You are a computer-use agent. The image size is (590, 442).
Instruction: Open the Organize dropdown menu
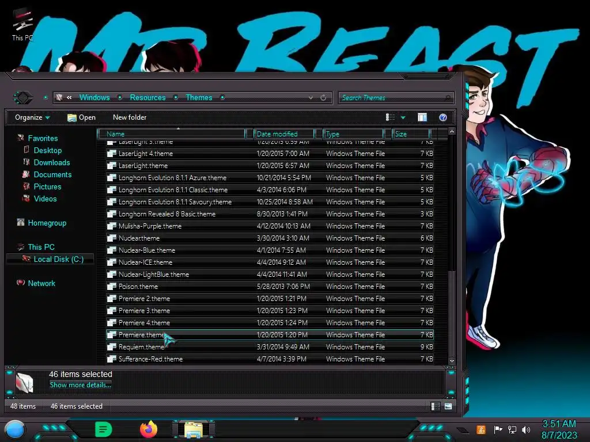pyautogui.click(x=32, y=117)
